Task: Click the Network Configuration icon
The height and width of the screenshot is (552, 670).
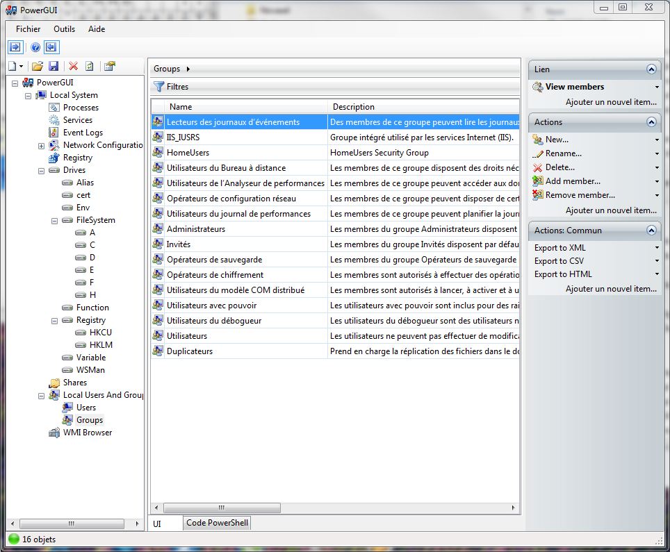Action: (54, 145)
